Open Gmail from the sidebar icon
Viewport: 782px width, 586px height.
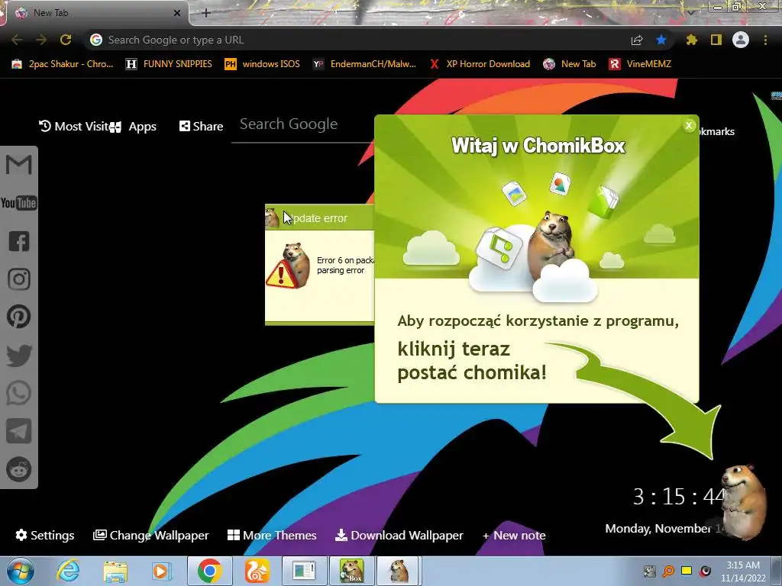click(x=19, y=165)
